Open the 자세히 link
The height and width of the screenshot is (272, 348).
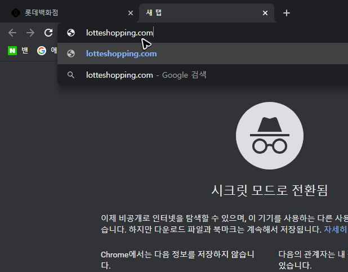(x=336, y=229)
